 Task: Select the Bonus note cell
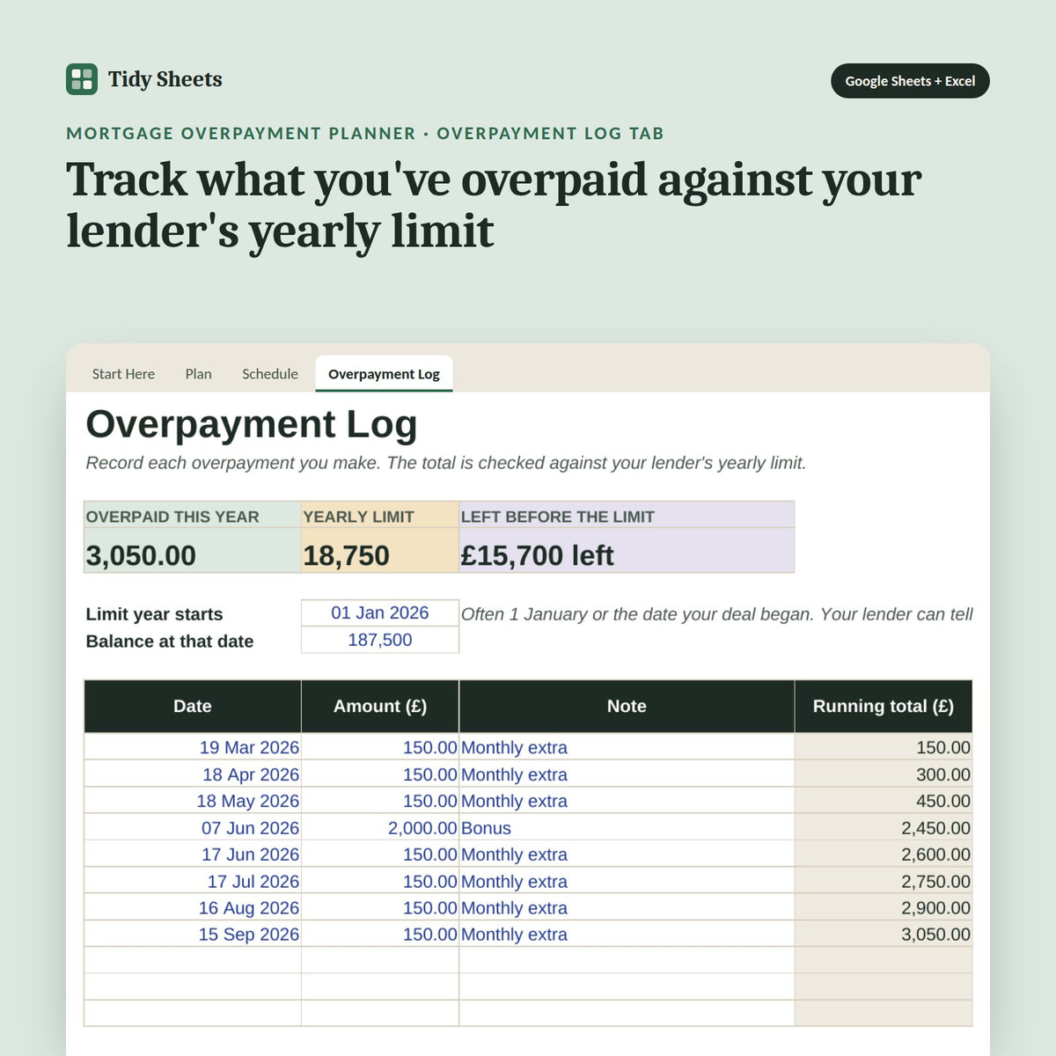point(627,828)
